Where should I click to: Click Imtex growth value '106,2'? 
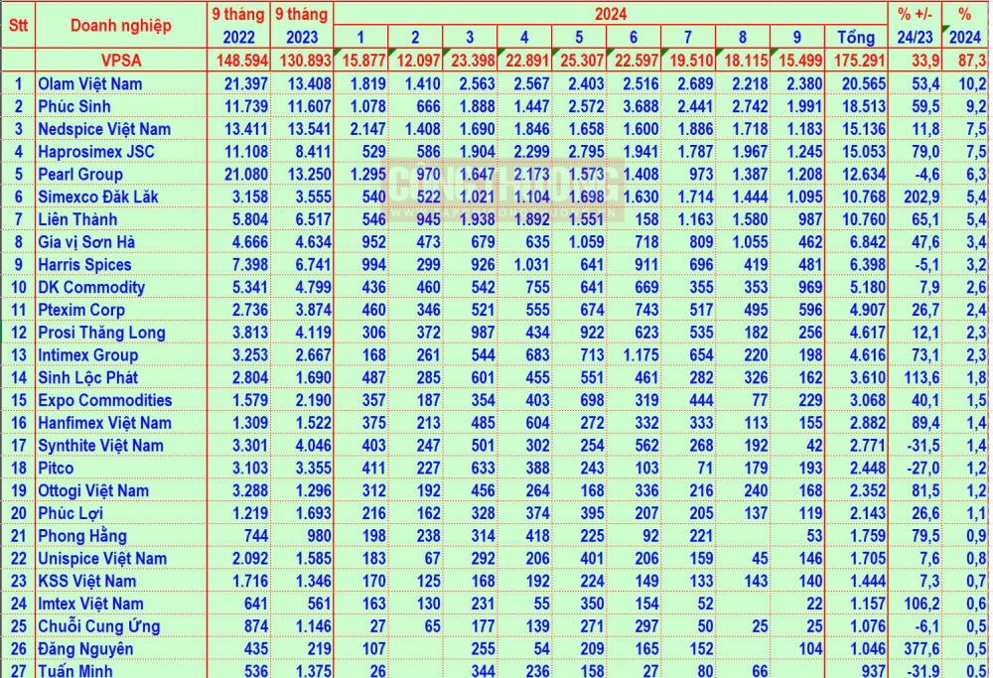point(922,604)
